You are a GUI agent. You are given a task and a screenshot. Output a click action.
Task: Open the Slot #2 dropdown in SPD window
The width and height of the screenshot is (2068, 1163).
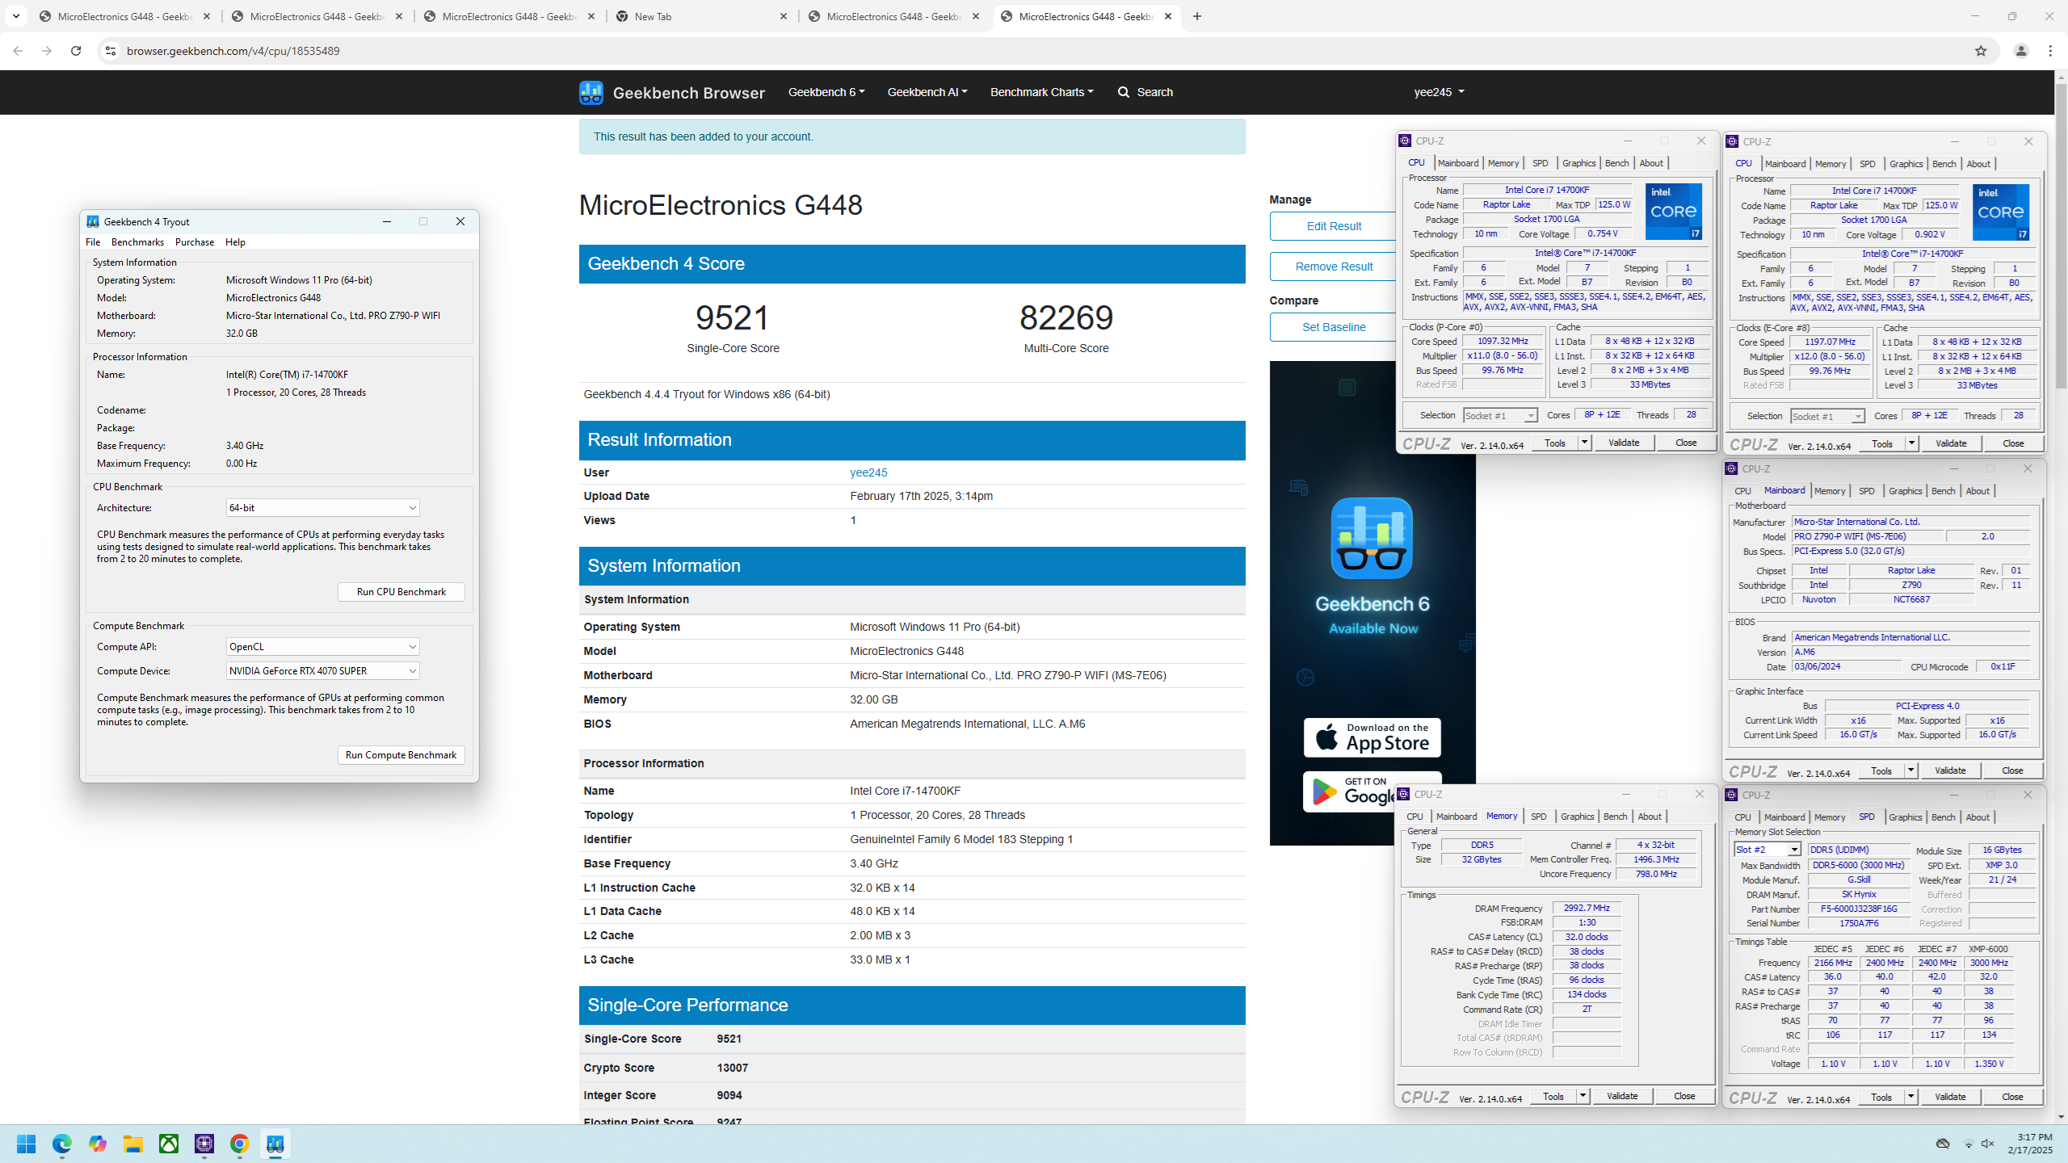1767,850
